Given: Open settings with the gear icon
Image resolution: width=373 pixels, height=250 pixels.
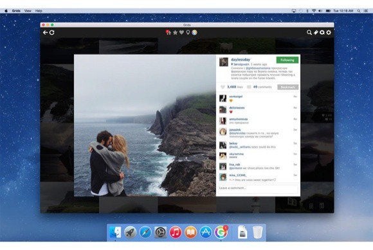Looking at the screenshot, I should click(x=329, y=32).
